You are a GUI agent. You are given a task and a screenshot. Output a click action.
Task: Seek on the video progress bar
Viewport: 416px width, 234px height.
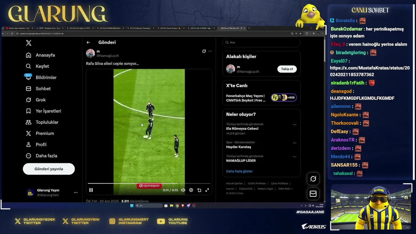tap(149, 184)
